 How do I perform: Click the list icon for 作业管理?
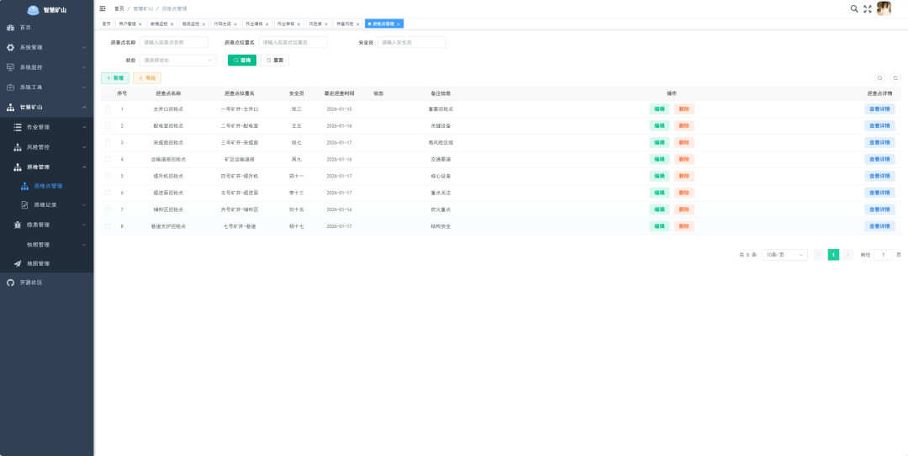[18, 127]
